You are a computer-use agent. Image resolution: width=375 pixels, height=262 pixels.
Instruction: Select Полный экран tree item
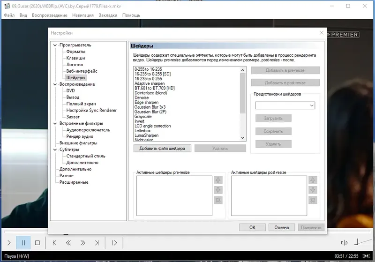[81, 104]
